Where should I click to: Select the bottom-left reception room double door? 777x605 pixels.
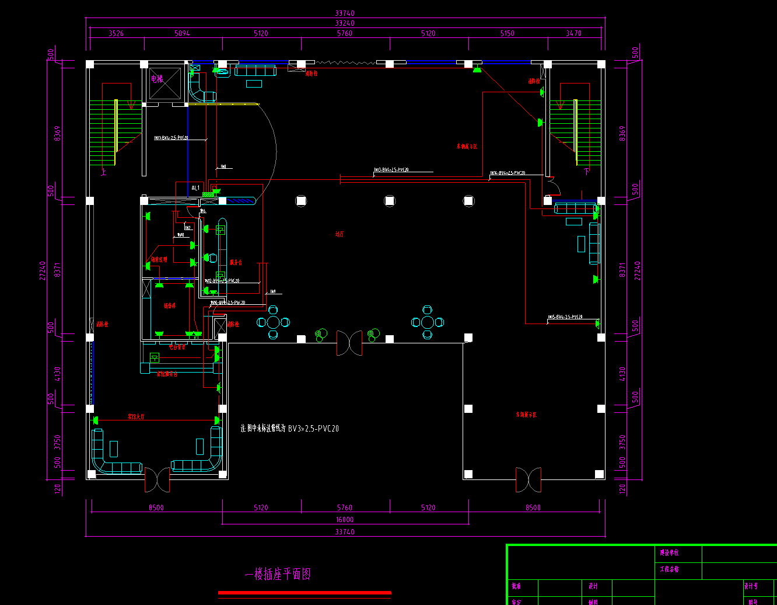point(157,479)
